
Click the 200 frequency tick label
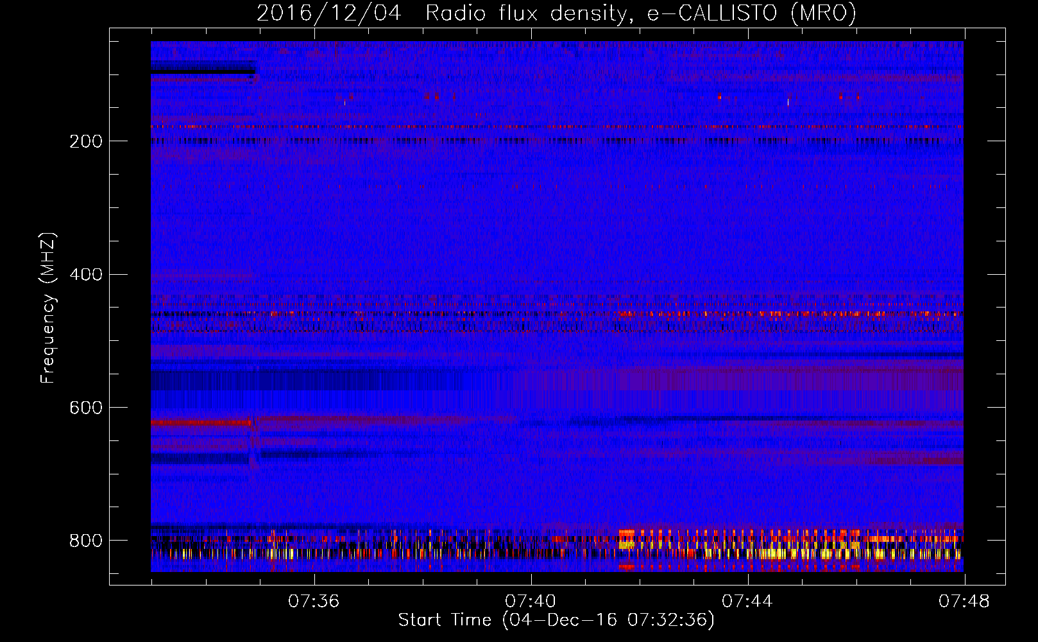point(86,141)
